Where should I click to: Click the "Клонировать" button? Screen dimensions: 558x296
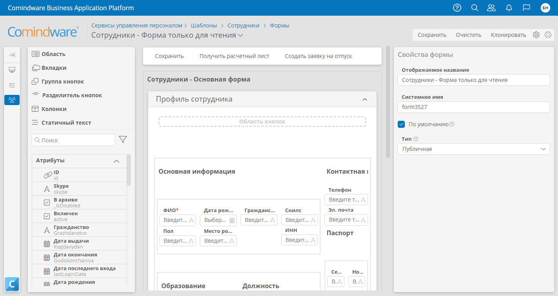[x=508, y=35]
